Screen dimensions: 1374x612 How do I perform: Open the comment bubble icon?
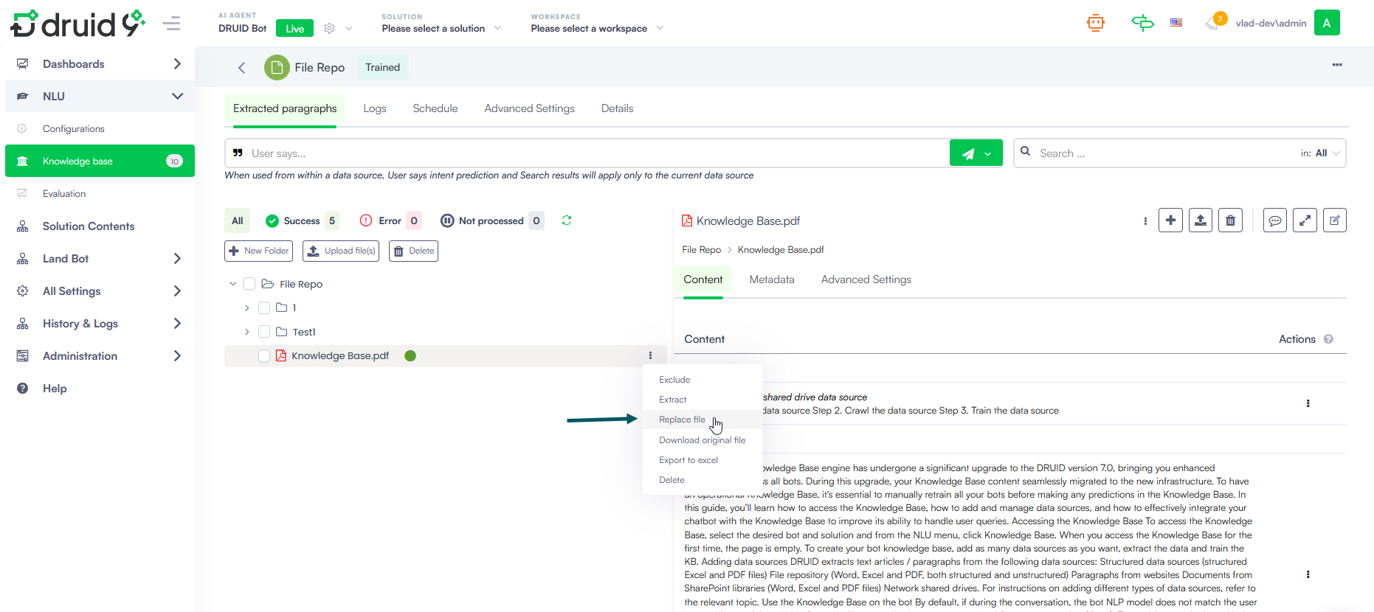tap(1274, 220)
